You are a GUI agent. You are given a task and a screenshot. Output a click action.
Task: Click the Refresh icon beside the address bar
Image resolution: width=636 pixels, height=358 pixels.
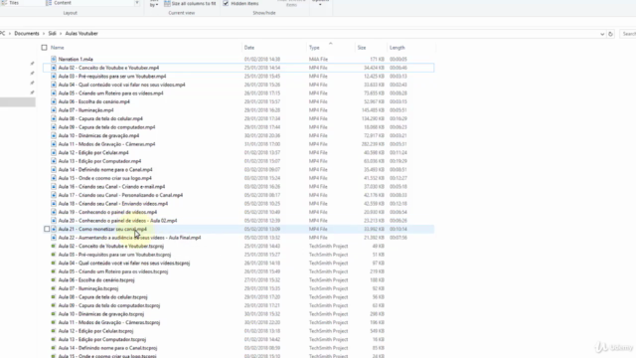coord(610,34)
